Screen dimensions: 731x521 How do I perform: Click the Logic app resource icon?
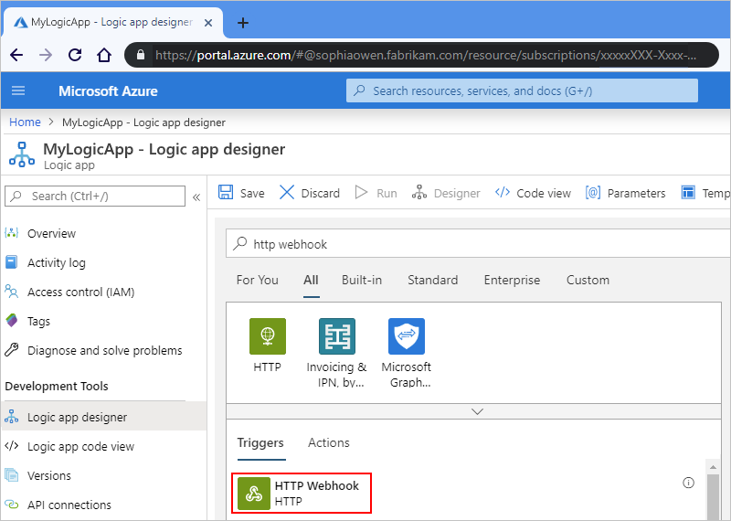pos(21,154)
